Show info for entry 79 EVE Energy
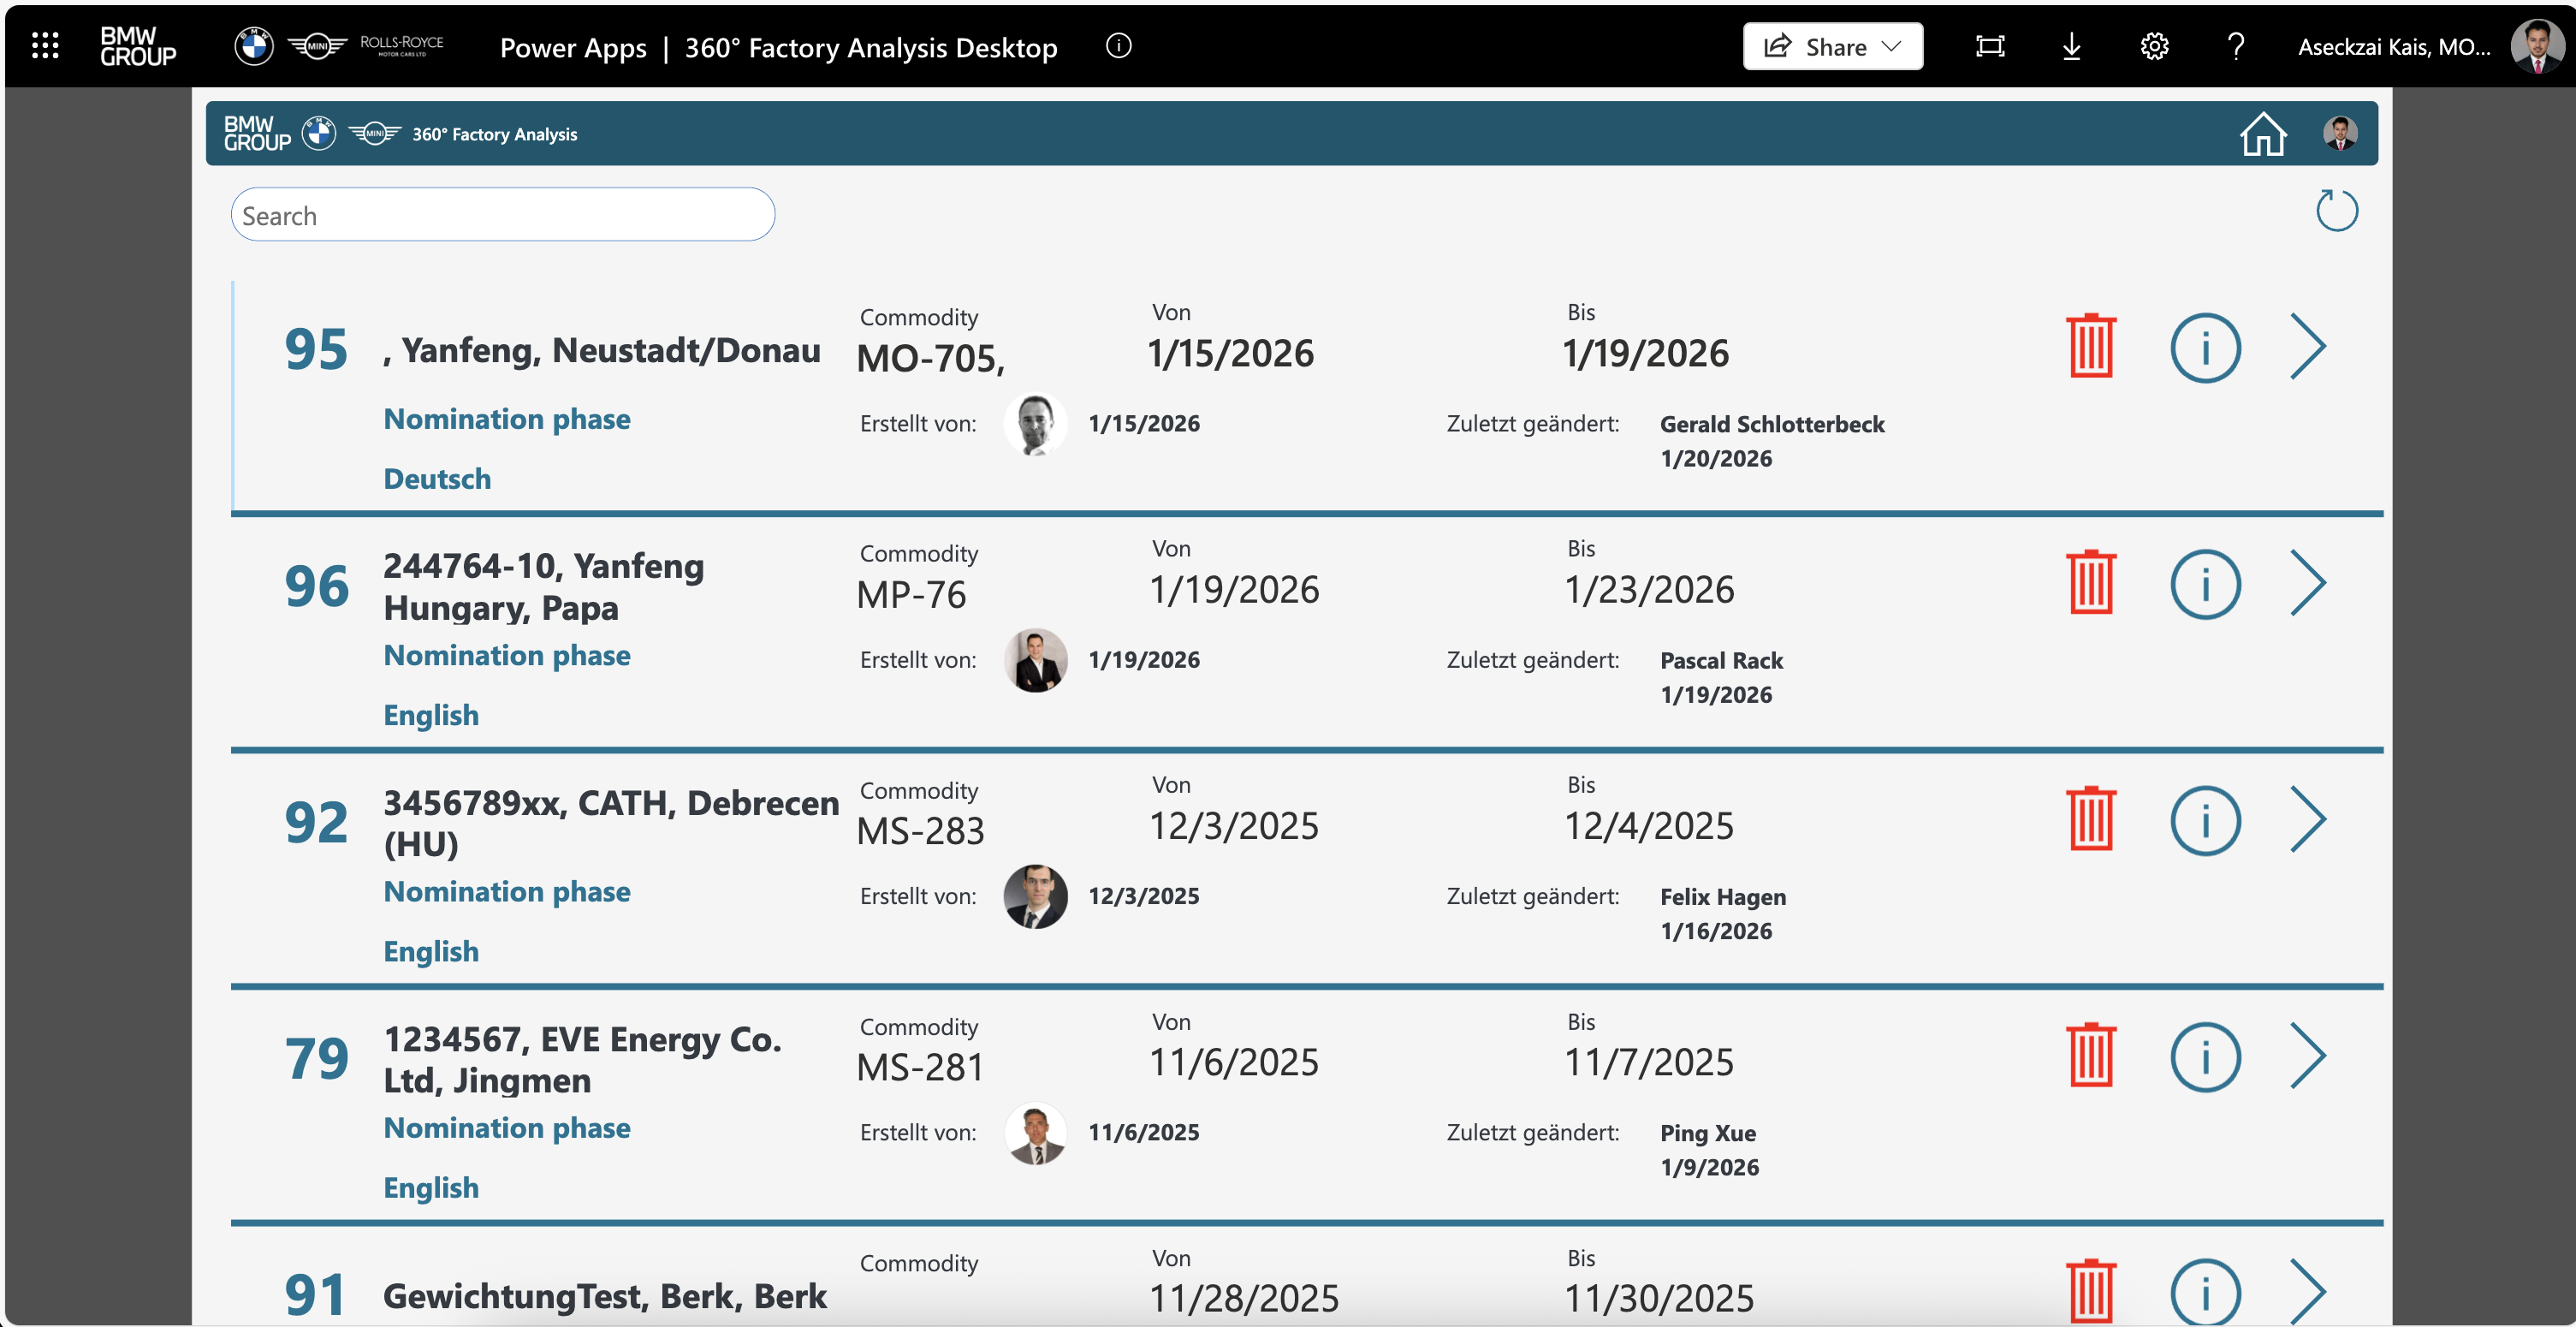The image size is (2576, 1327). [2205, 1057]
